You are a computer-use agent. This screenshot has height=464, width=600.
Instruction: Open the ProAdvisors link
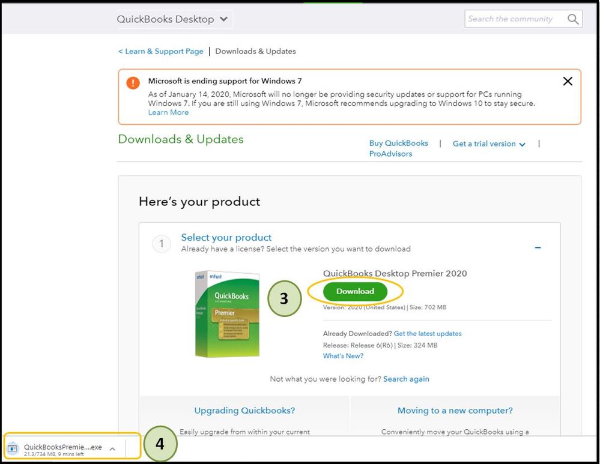click(390, 154)
